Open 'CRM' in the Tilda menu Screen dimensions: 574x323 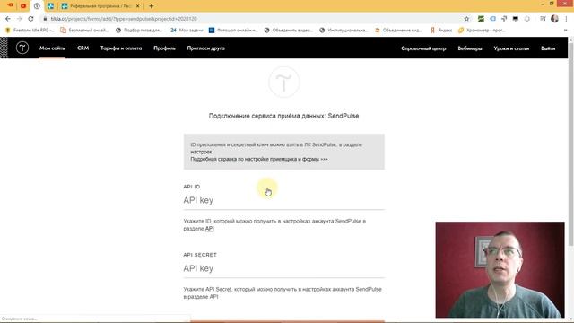pos(83,48)
